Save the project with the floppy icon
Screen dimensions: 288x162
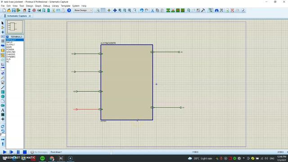13,10
